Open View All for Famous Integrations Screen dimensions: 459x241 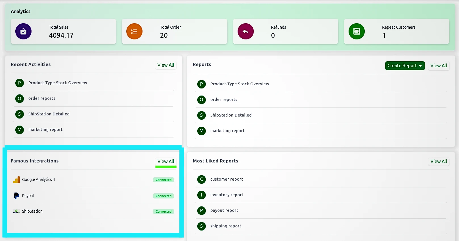(x=165, y=161)
